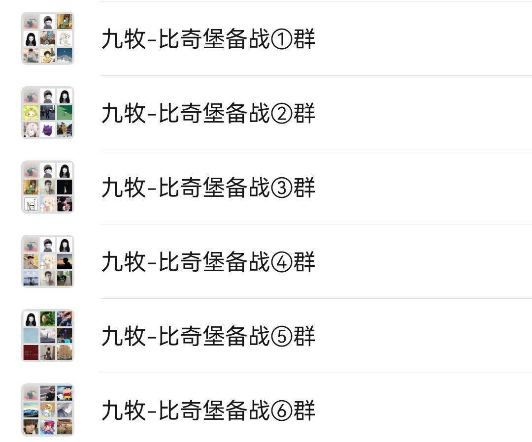Enter the 九牧-比奇堡备战⑤群 chat title
532x442 pixels.
[208, 336]
